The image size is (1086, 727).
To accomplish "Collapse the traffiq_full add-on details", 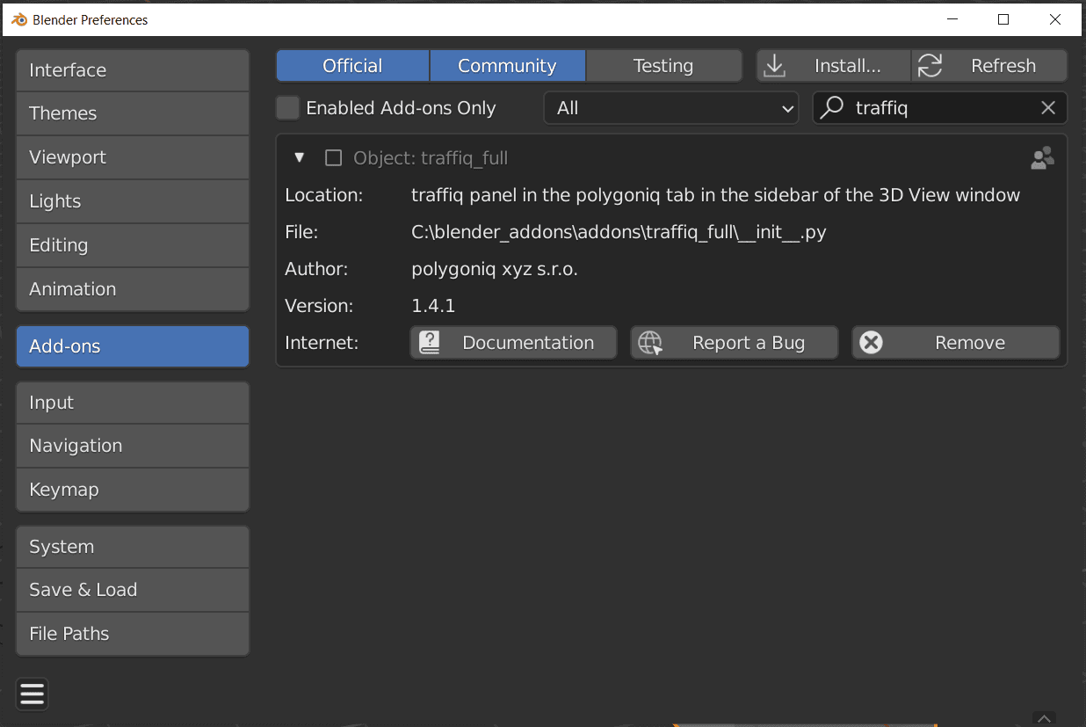I will (x=299, y=157).
